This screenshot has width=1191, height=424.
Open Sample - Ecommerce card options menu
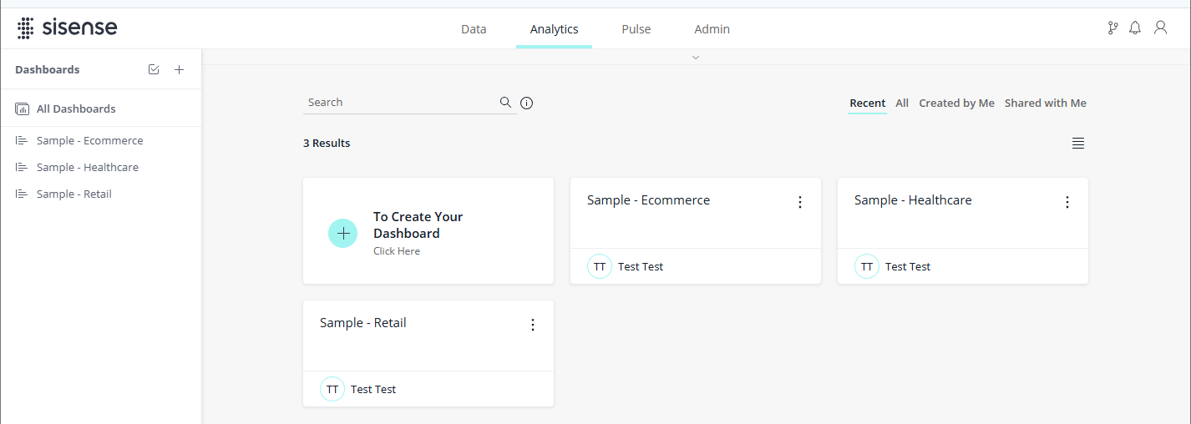[799, 202]
